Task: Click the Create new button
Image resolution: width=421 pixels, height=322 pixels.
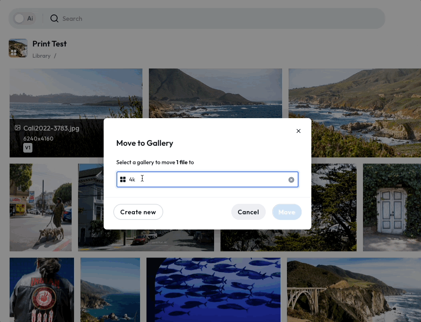Action: (138, 212)
